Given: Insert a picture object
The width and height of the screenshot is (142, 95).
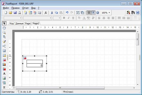Looking at the screenshot, I should (x=4, y=78).
